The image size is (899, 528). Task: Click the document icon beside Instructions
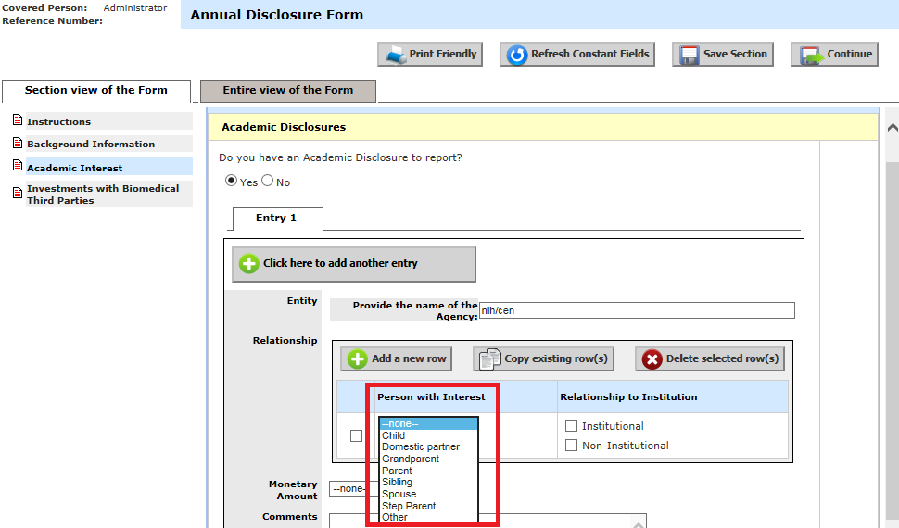click(18, 119)
